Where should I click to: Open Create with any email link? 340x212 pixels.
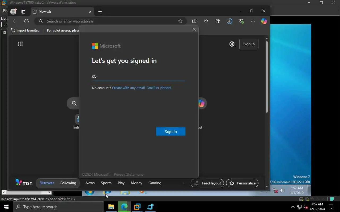(142, 88)
